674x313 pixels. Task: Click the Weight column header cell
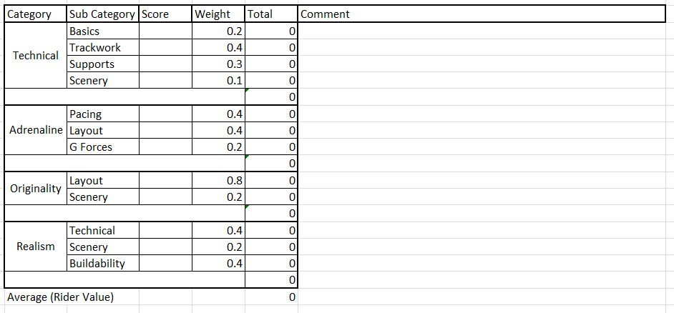[219, 14]
